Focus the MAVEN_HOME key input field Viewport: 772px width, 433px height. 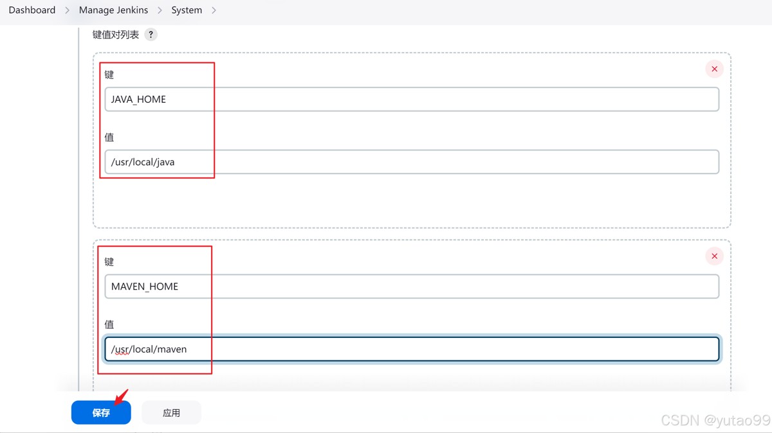click(412, 287)
